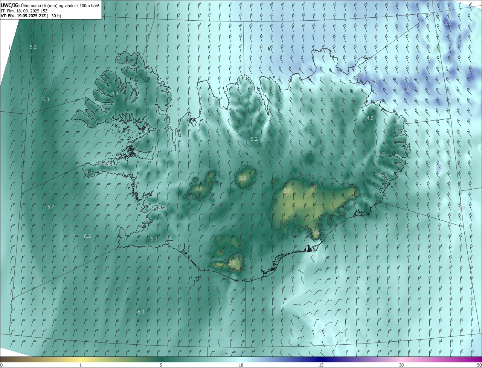This screenshot has height=368, width=482.
Task: Click the '2.9' value label on the map
Action: pos(316,233)
